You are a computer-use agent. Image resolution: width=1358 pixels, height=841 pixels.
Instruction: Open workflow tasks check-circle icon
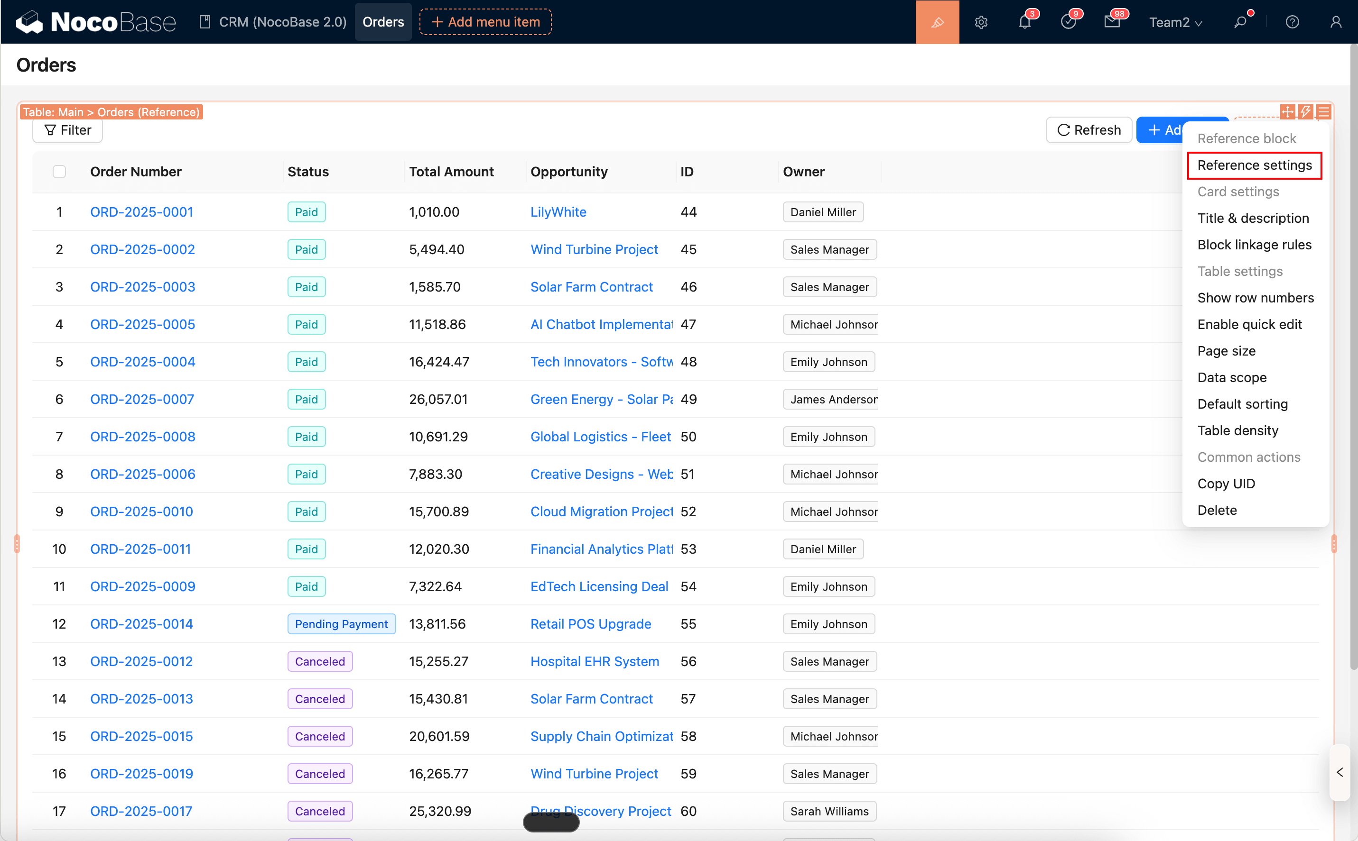tap(1068, 22)
